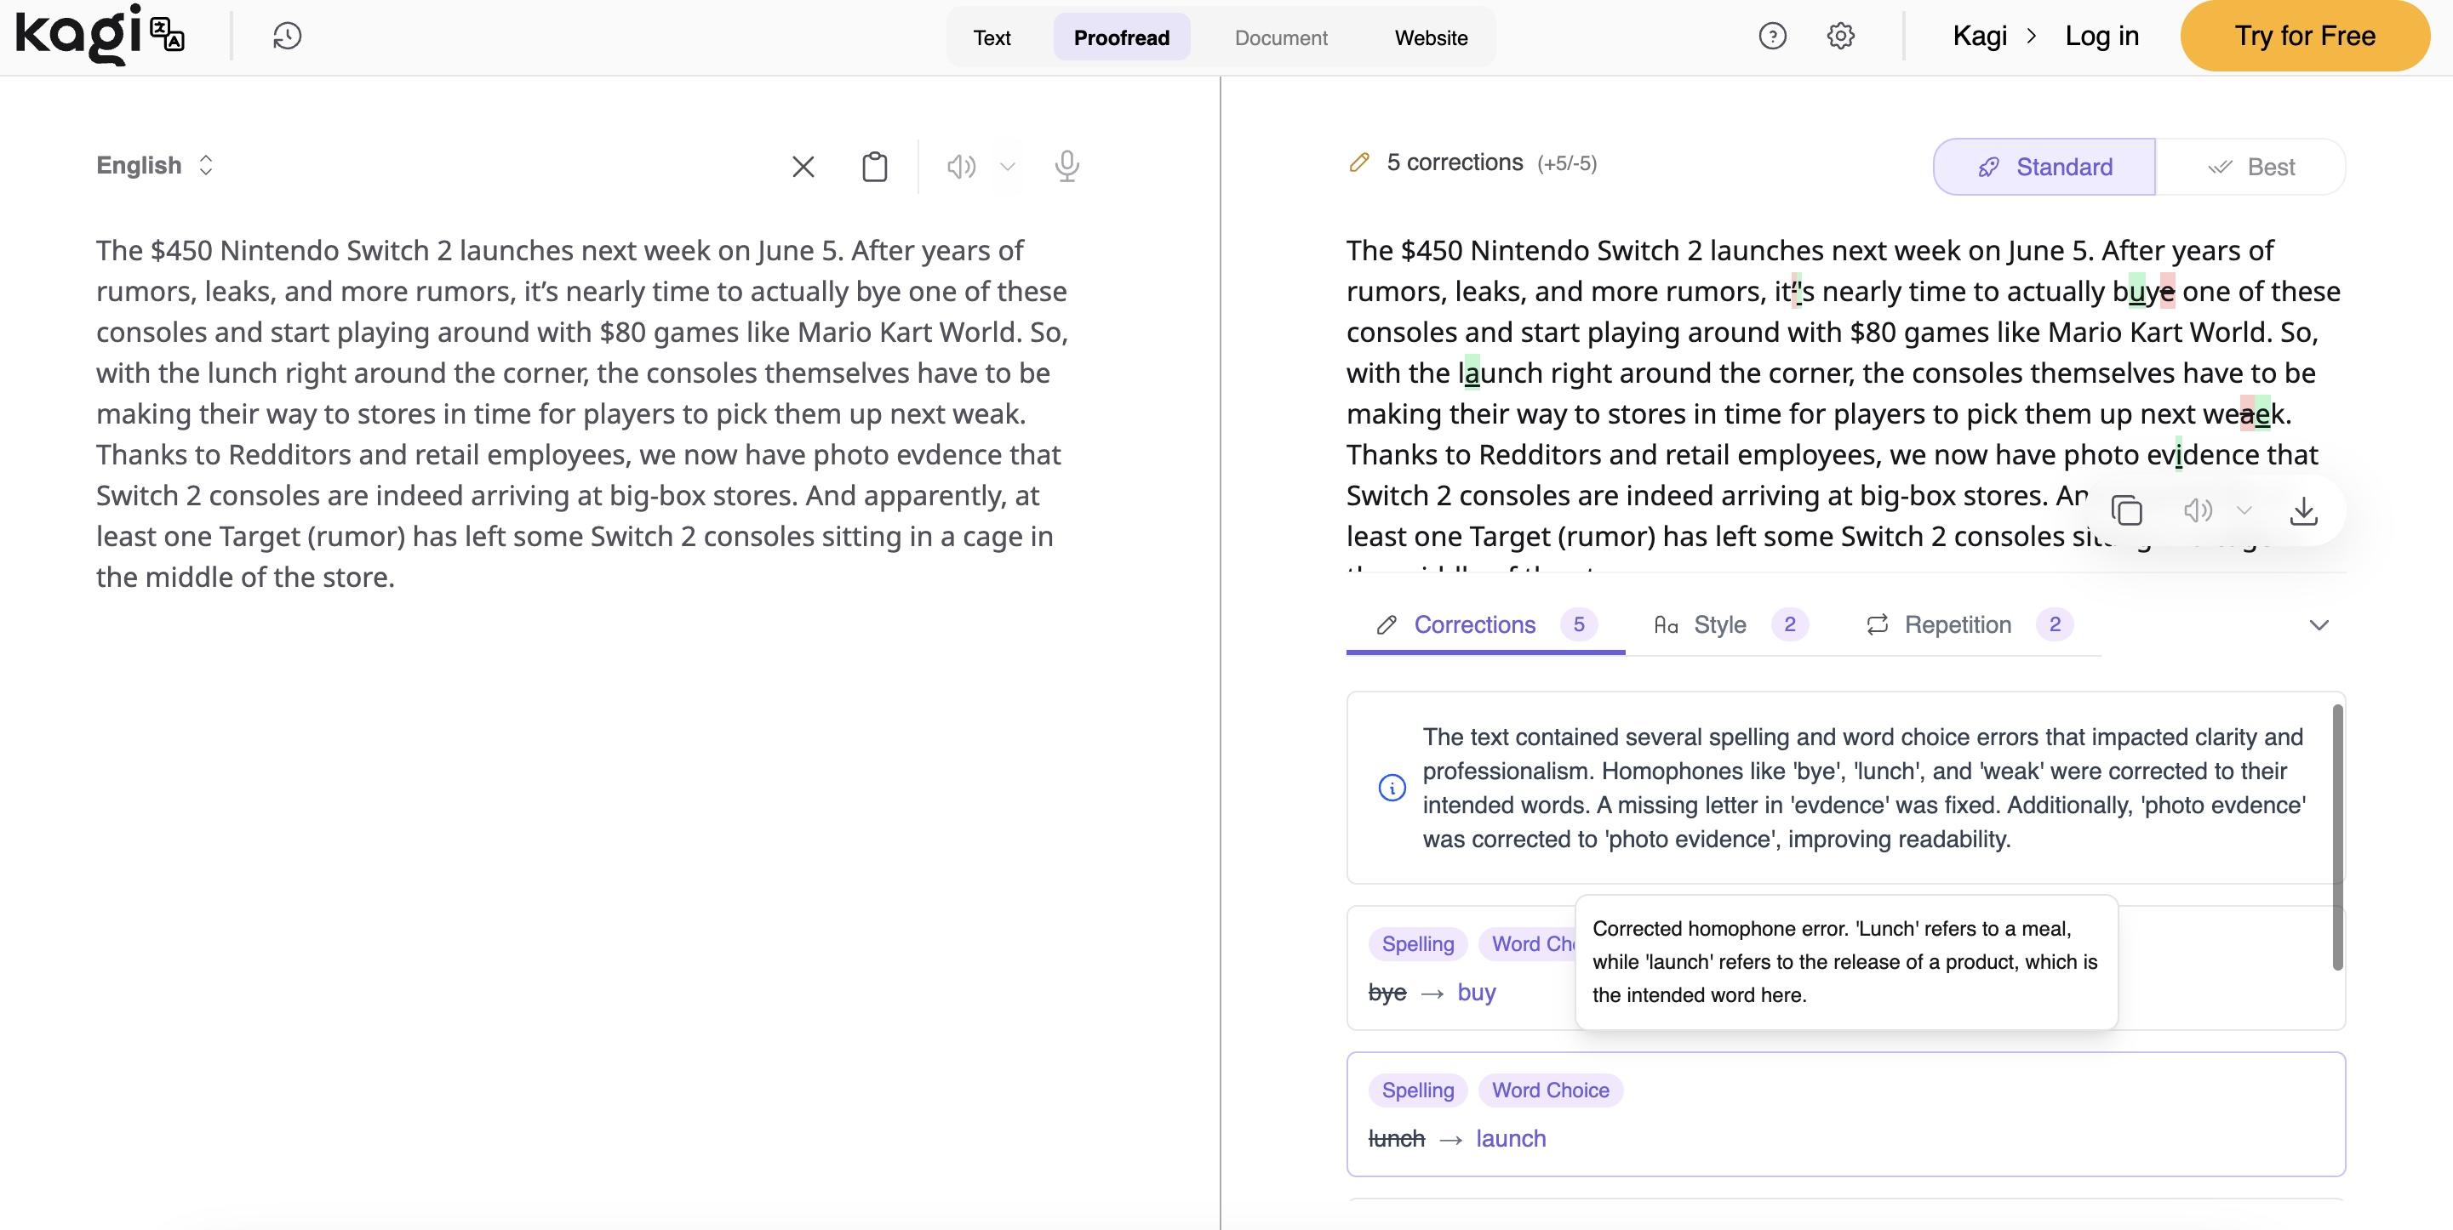Click into the source text input area
Image resolution: width=2453 pixels, height=1230 pixels.
583,413
